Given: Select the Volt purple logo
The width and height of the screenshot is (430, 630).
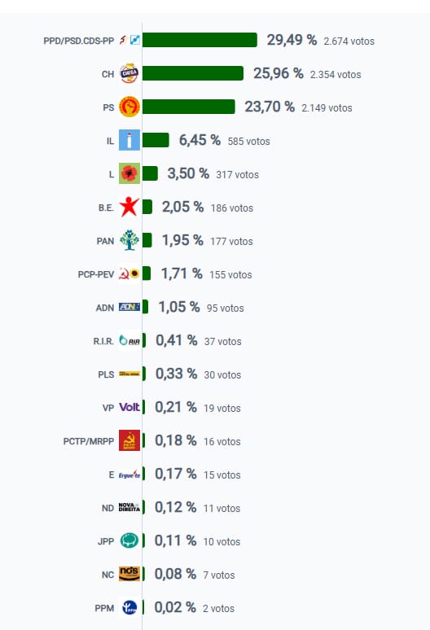Looking at the screenshot, I should (129, 407).
